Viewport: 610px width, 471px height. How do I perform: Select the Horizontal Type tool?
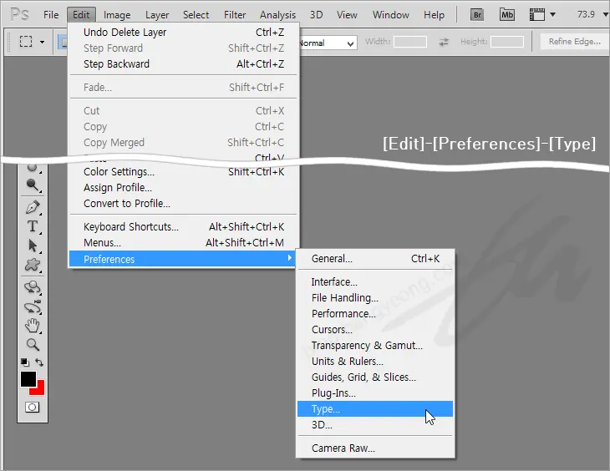coord(33,226)
